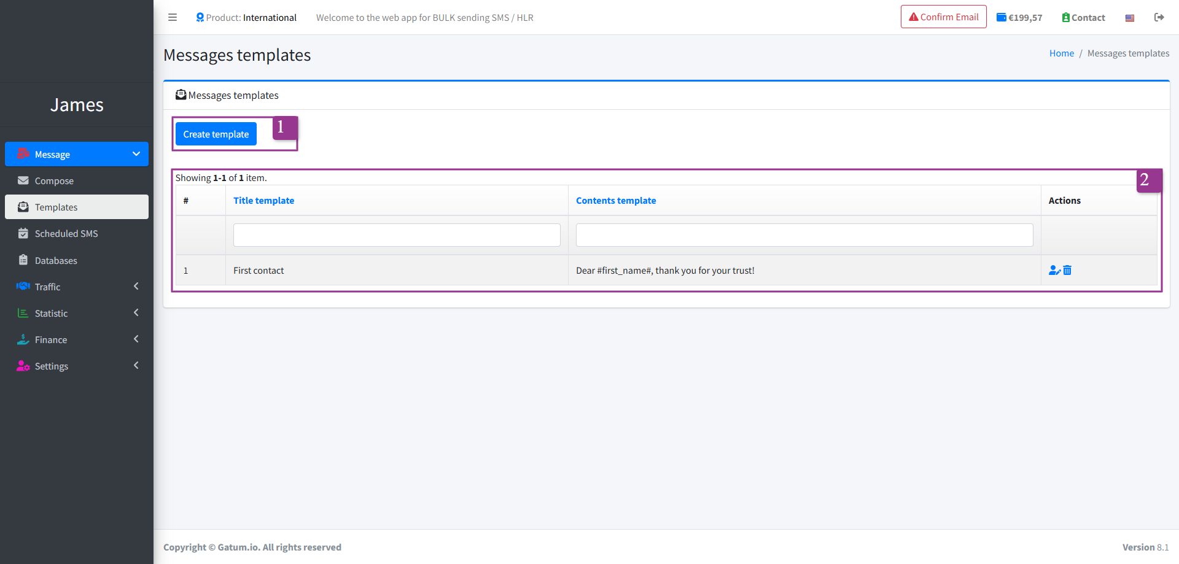Click the hamburger sidebar toggle icon
This screenshot has height=564, width=1179.
click(173, 17)
